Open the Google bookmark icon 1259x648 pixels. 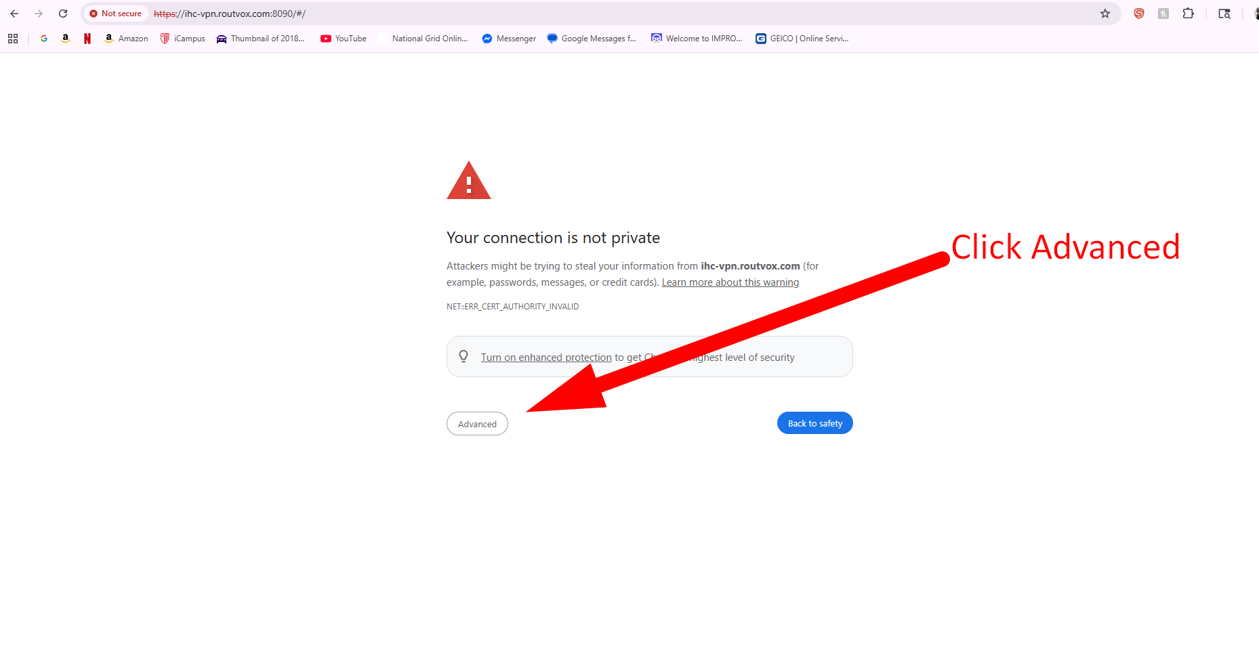(x=44, y=39)
